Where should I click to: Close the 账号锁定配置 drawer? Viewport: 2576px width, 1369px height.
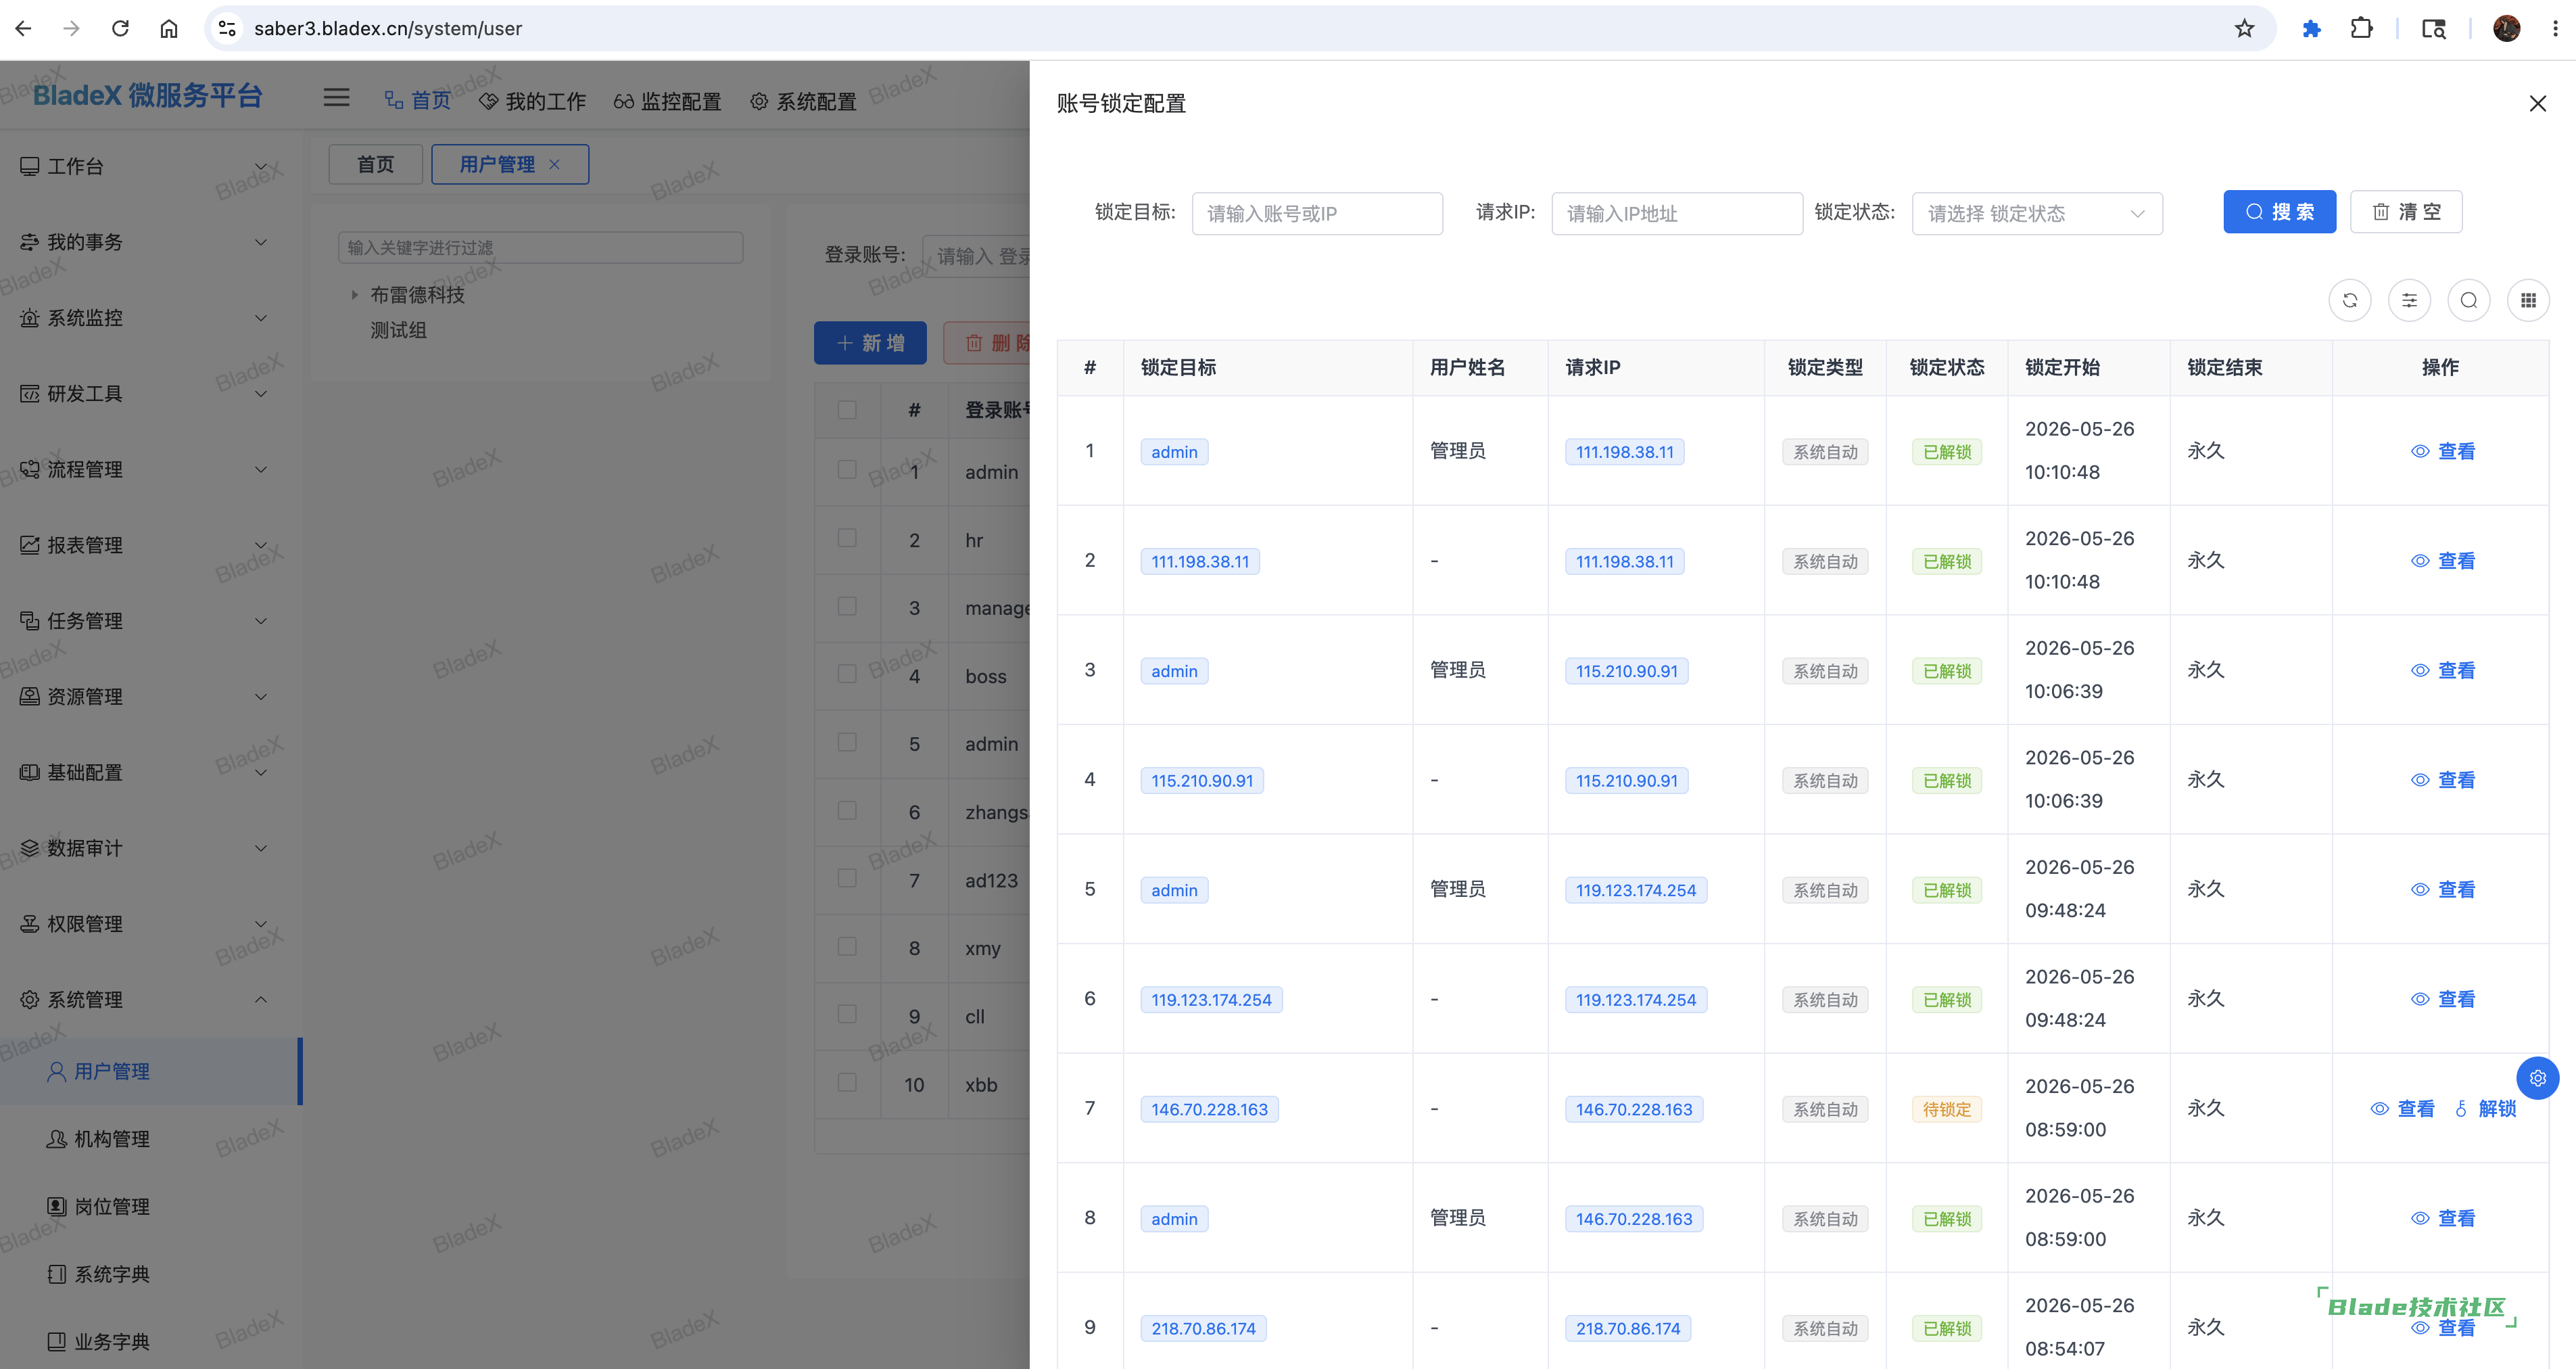click(2538, 103)
